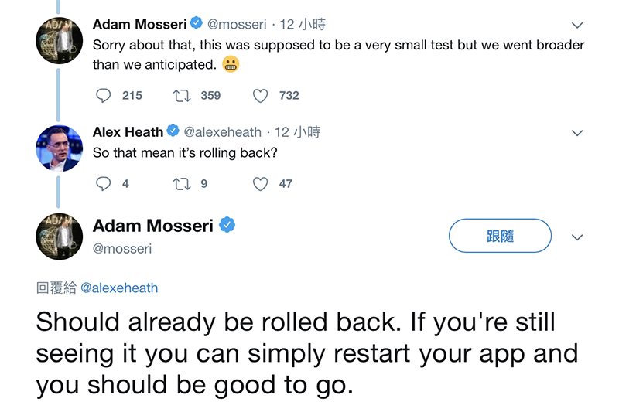
Task: Click Alex Heath's blue verified badge
Action: coord(173,131)
